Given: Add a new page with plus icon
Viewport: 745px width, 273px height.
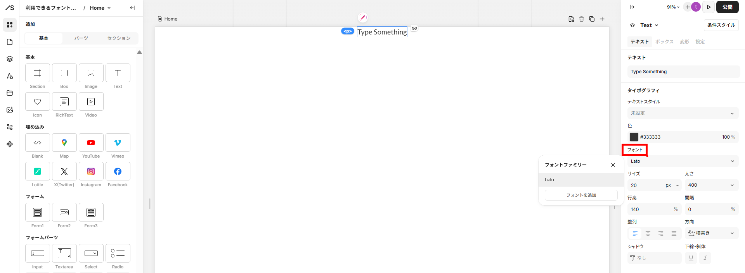Looking at the screenshot, I should [602, 19].
